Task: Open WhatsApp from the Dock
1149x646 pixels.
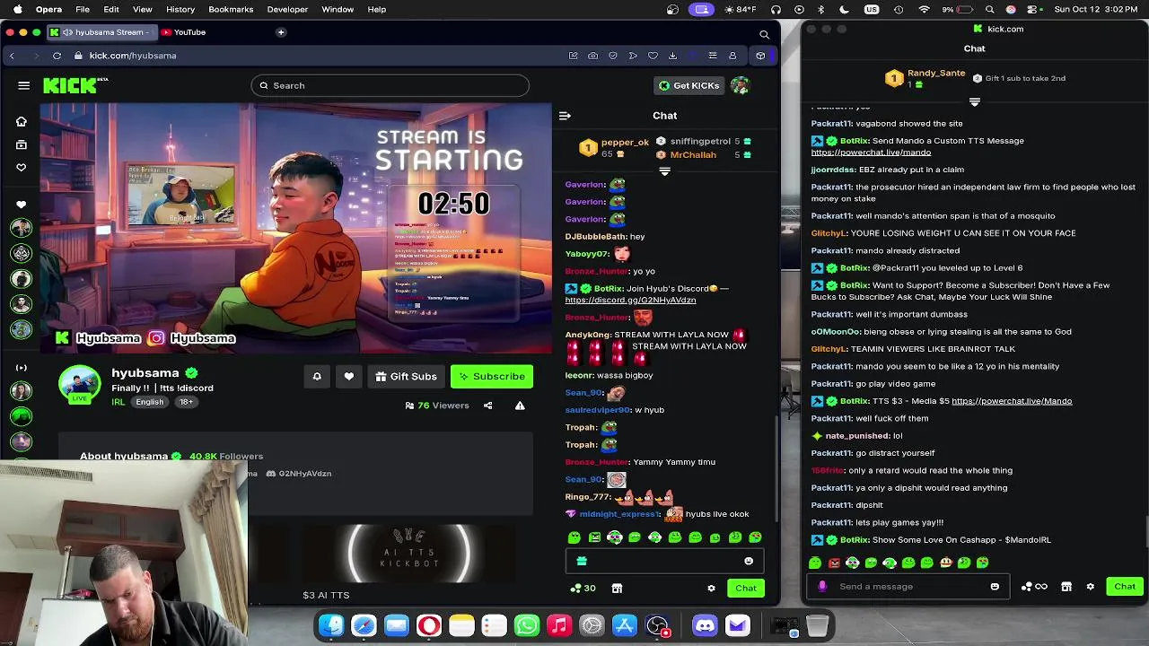Action: click(x=527, y=625)
